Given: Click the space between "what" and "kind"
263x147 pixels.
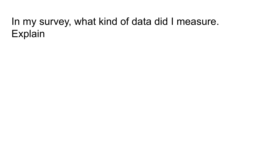Looking at the screenshot, I should (97, 22).
